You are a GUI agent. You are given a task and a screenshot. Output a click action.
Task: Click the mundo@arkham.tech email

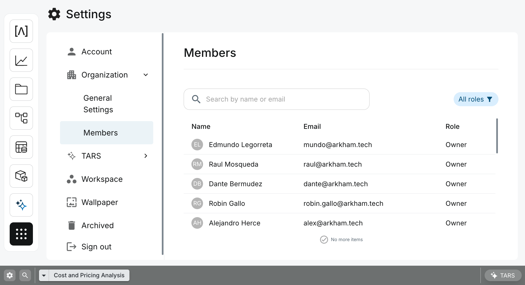(338, 145)
